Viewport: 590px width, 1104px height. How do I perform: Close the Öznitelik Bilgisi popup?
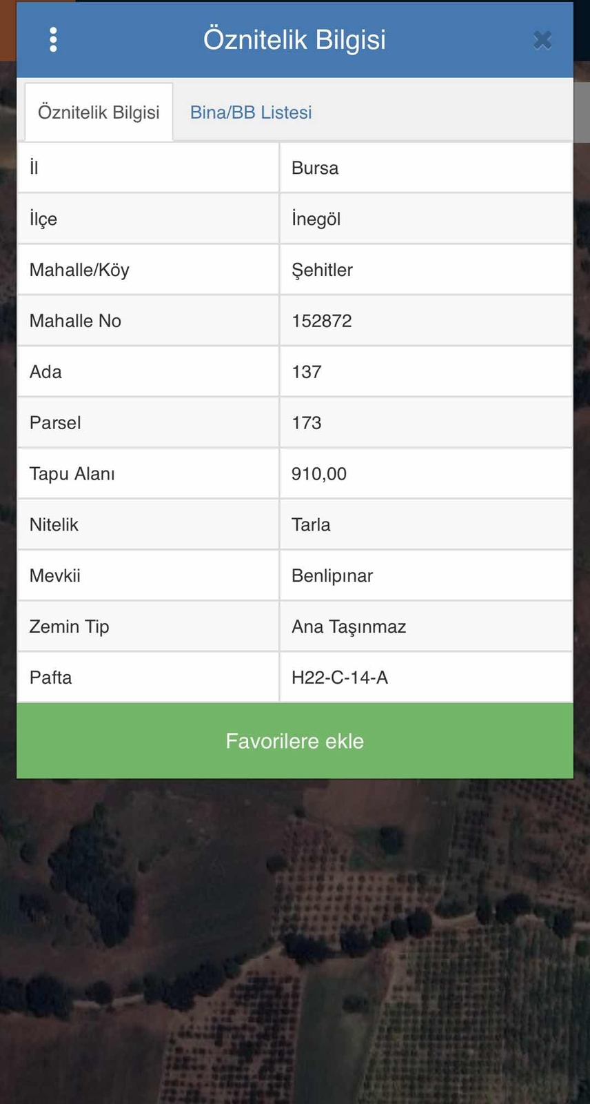click(x=542, y=40)
